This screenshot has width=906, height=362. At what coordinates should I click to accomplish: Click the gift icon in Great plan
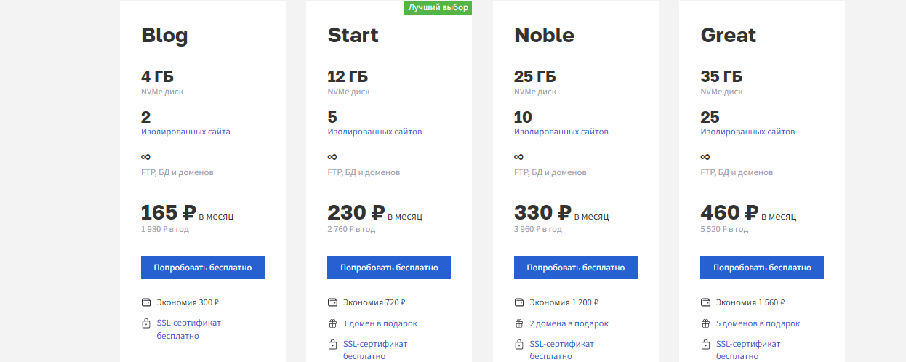pyautogui.click(x=705, y=323)
